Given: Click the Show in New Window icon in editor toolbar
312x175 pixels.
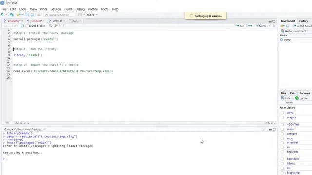Looking at the screenshot, I should click(16, 26).
